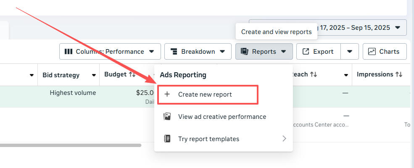Click the $25.00 budget cell
This screenshot has width=414, height=168.
[145, 93]
